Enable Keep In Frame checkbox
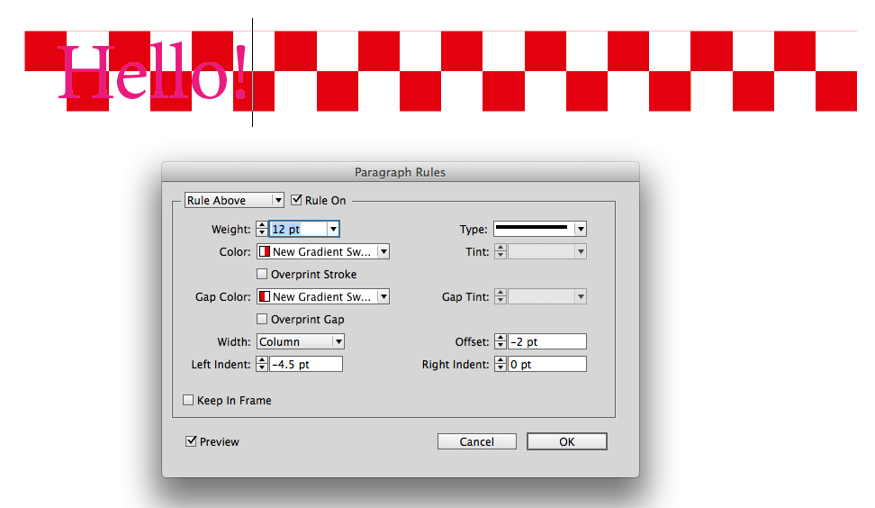 (189, 400)
